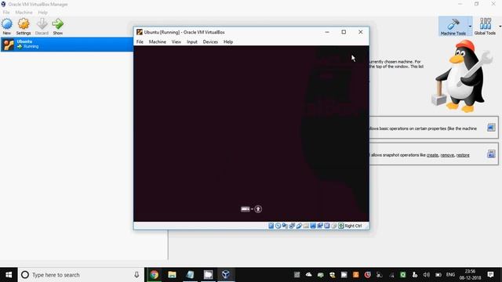Click the display status icon in VM
502x282 pixels.
313,226
